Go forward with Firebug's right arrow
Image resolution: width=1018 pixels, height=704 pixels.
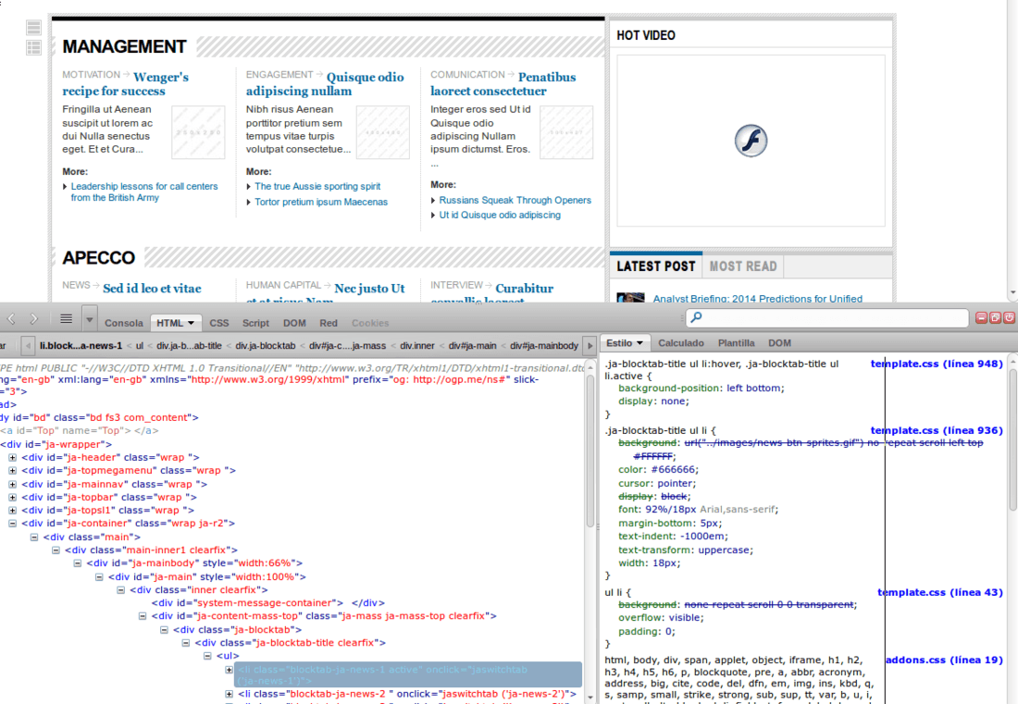[x=34, y=318]
